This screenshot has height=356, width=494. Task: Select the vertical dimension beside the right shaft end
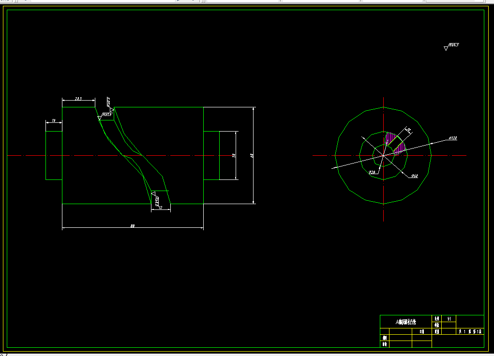pyautogui.click(x=234, y=156)
